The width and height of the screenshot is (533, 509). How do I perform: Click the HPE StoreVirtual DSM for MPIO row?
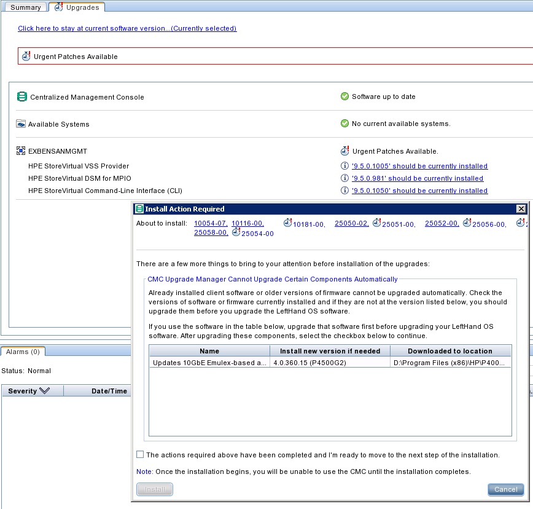tap(80, 178)
